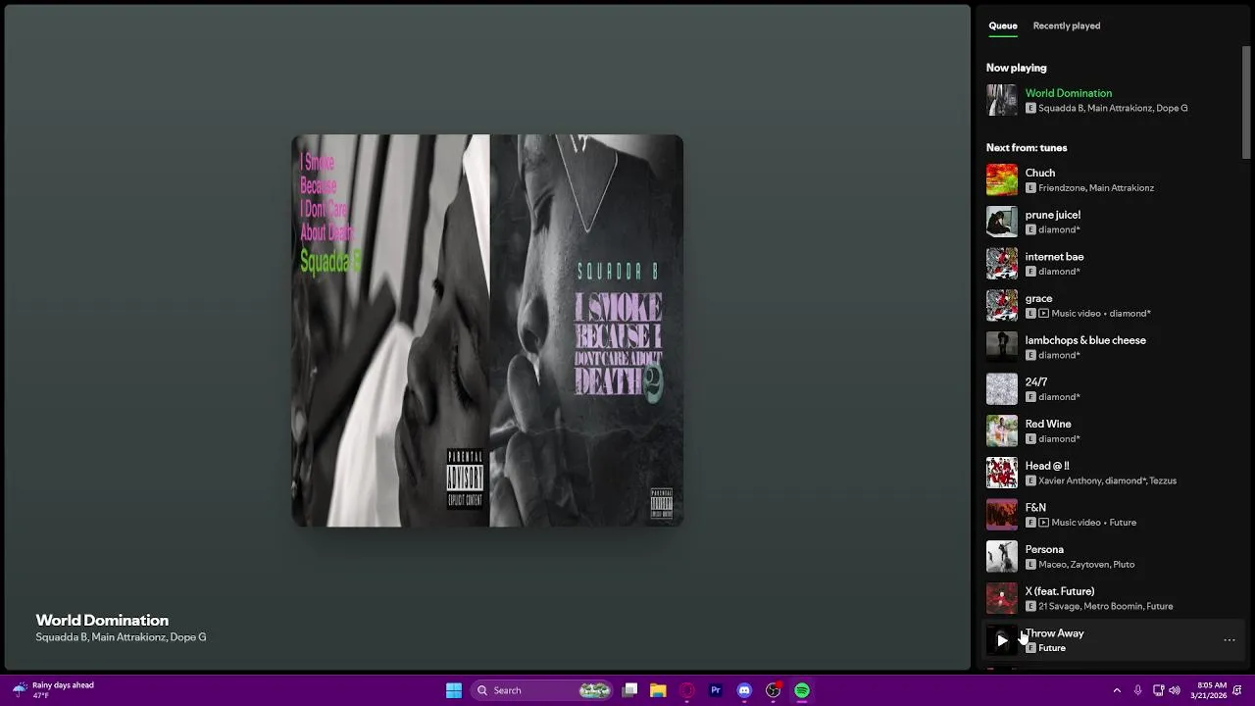Click the Chuch album thumbnail
This screenshot has height=706, width=1255.
(x=1002, y=180)
